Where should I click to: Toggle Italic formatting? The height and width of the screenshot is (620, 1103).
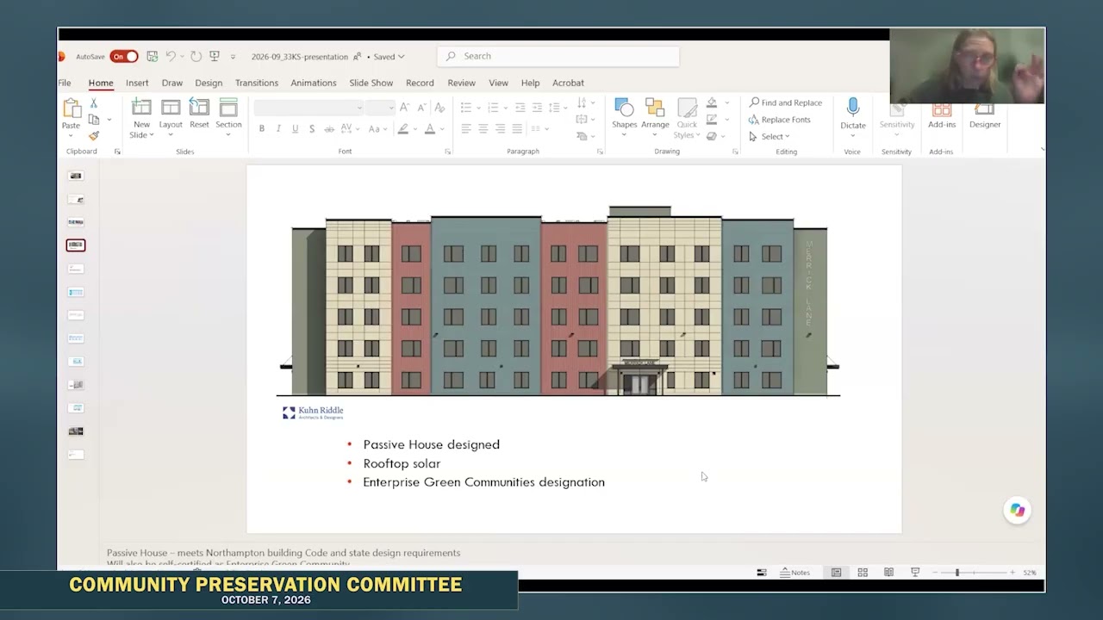pos(278,129)
